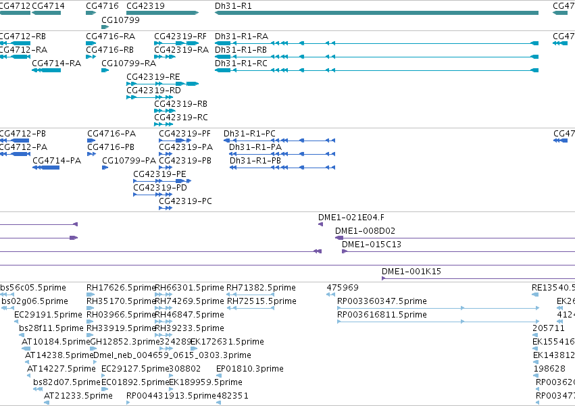Select clone DME1-015C13
This screenshot has width=575, height=406.
click(458, 251)
